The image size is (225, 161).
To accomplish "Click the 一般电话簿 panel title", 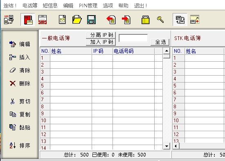I will click(x=56, y=38).
